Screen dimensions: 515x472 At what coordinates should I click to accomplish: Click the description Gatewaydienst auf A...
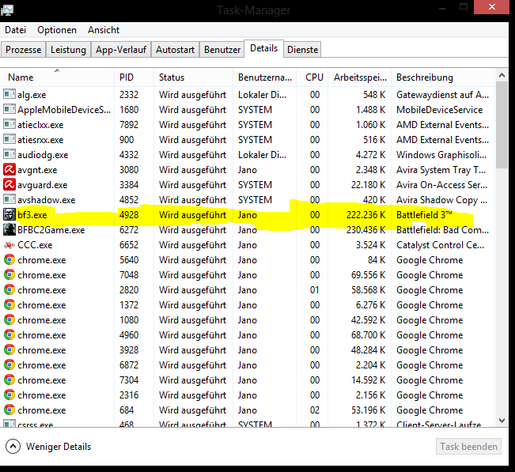(442, 95)
